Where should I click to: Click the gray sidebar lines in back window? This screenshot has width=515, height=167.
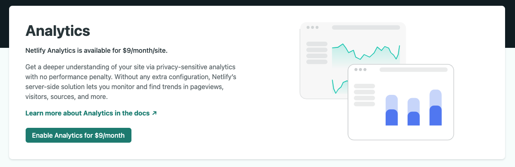point(317,52)
